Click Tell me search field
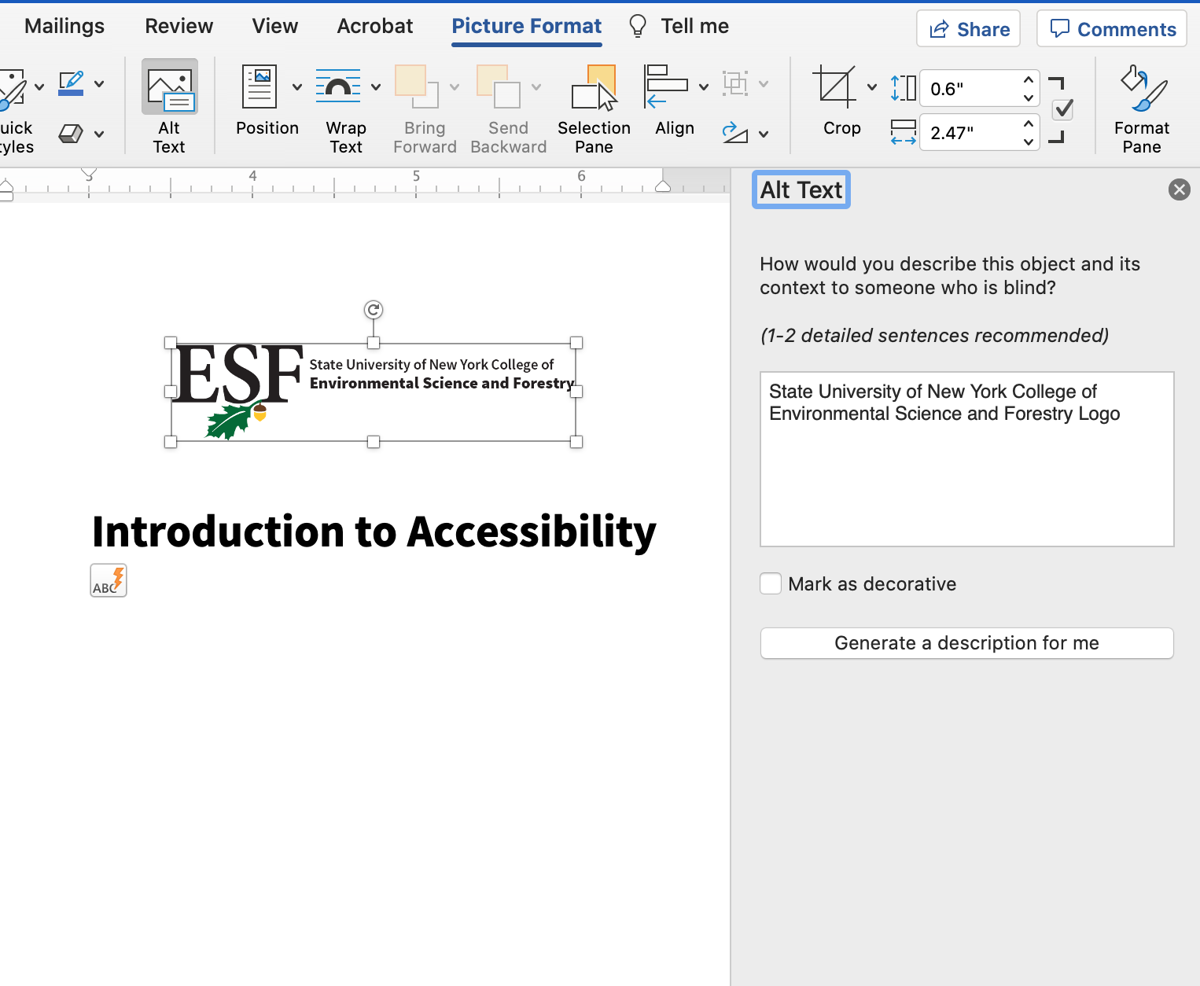Screen dimensions: 1200x986 pyautogui.click(x=695, y=26)
